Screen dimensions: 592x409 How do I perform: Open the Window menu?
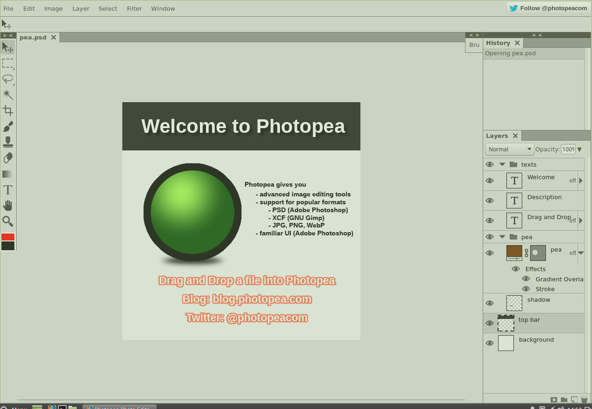[163, 8]
